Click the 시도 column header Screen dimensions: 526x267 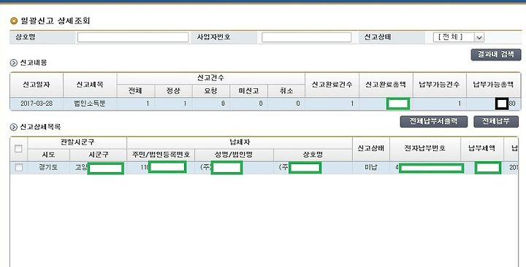pyautogui.click(x=48, y=155)
